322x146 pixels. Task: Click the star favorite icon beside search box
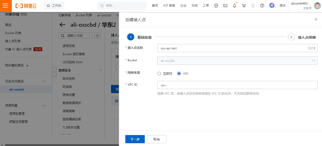pos(97,35)
